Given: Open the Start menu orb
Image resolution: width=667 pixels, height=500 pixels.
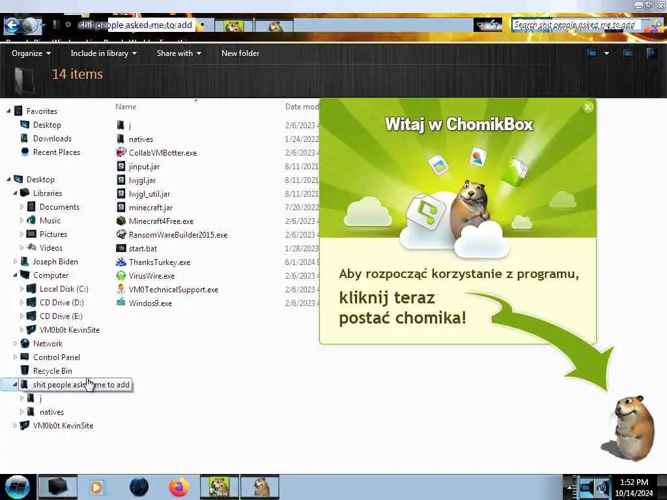Looking at the screenshot, I should click(17, 487).
